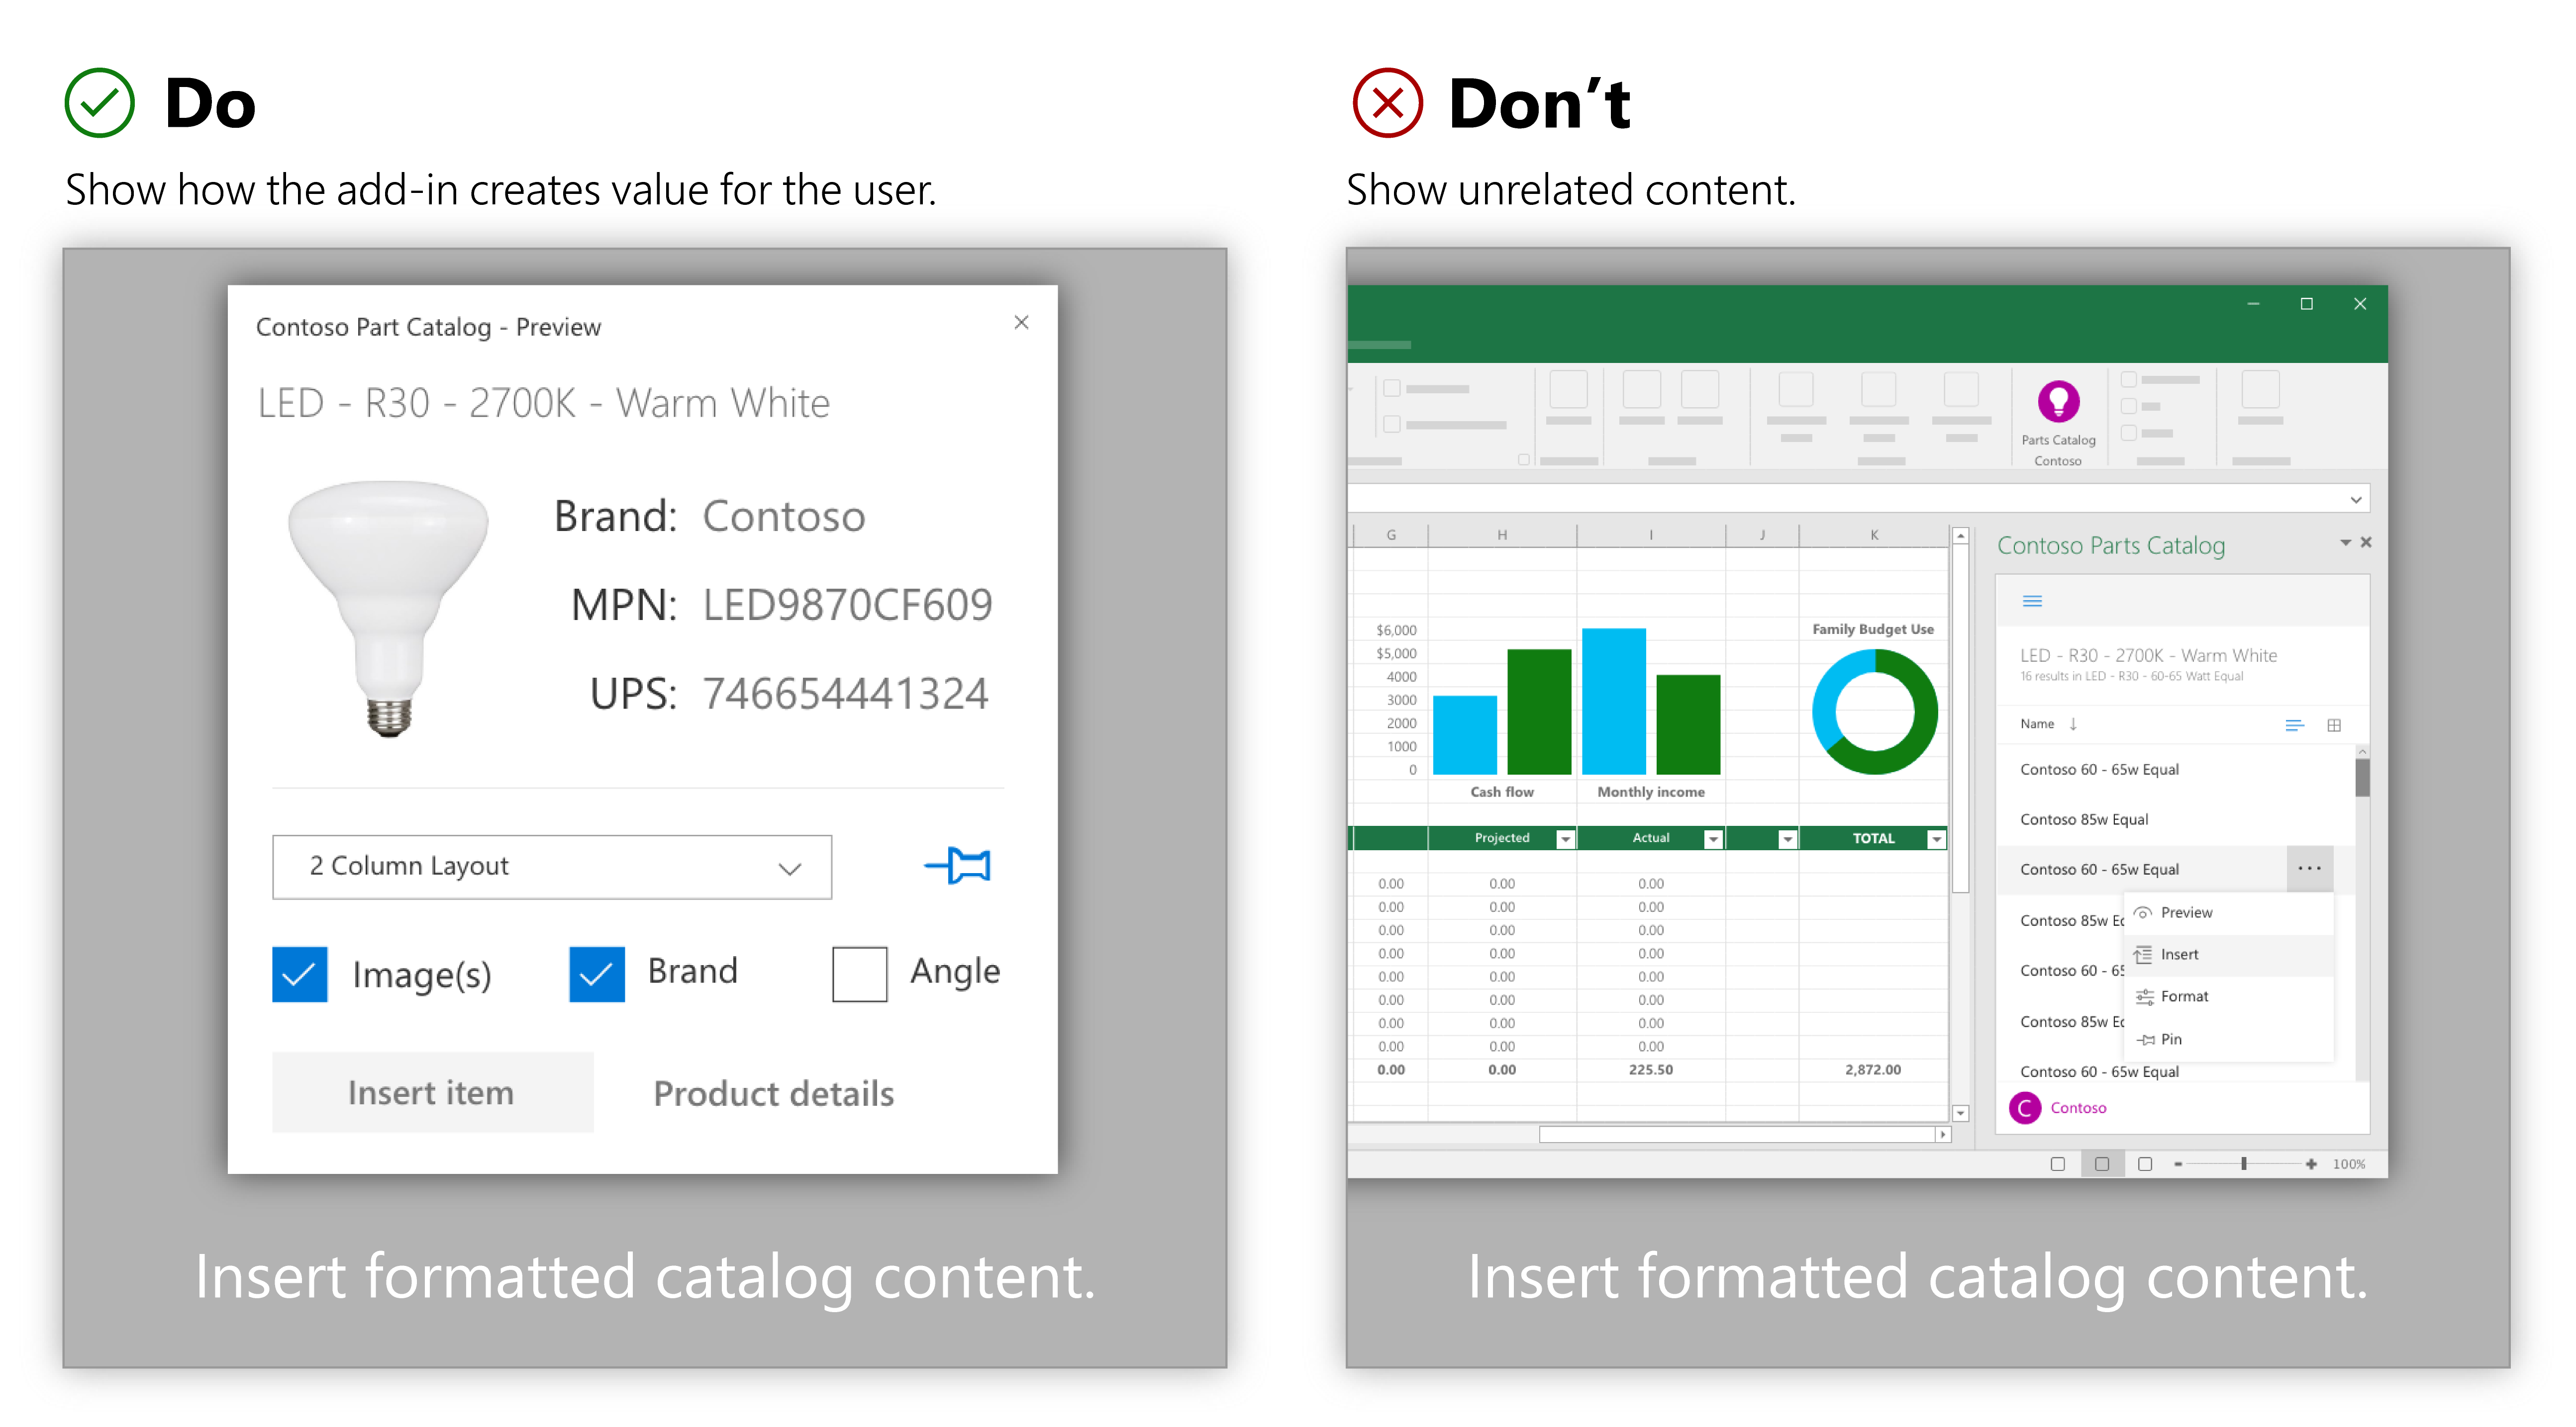Click the Pin icon in catalog preview
This screenshot has width=2576, height=1427.
(x=964, y=863)
